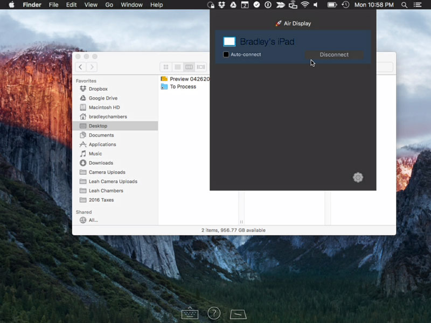Screen dimensions: 431x323
Task: Open the Apple menu
Action: coord(11,5)
